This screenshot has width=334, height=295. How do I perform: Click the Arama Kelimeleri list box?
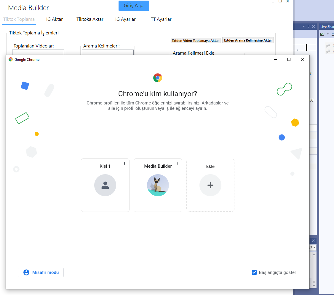(x=108, y=52)
